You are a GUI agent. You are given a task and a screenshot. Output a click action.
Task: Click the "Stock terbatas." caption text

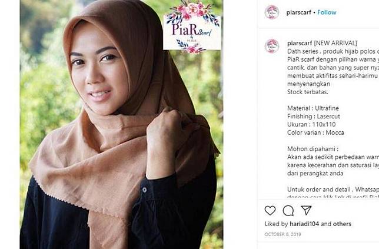point(308,92)
